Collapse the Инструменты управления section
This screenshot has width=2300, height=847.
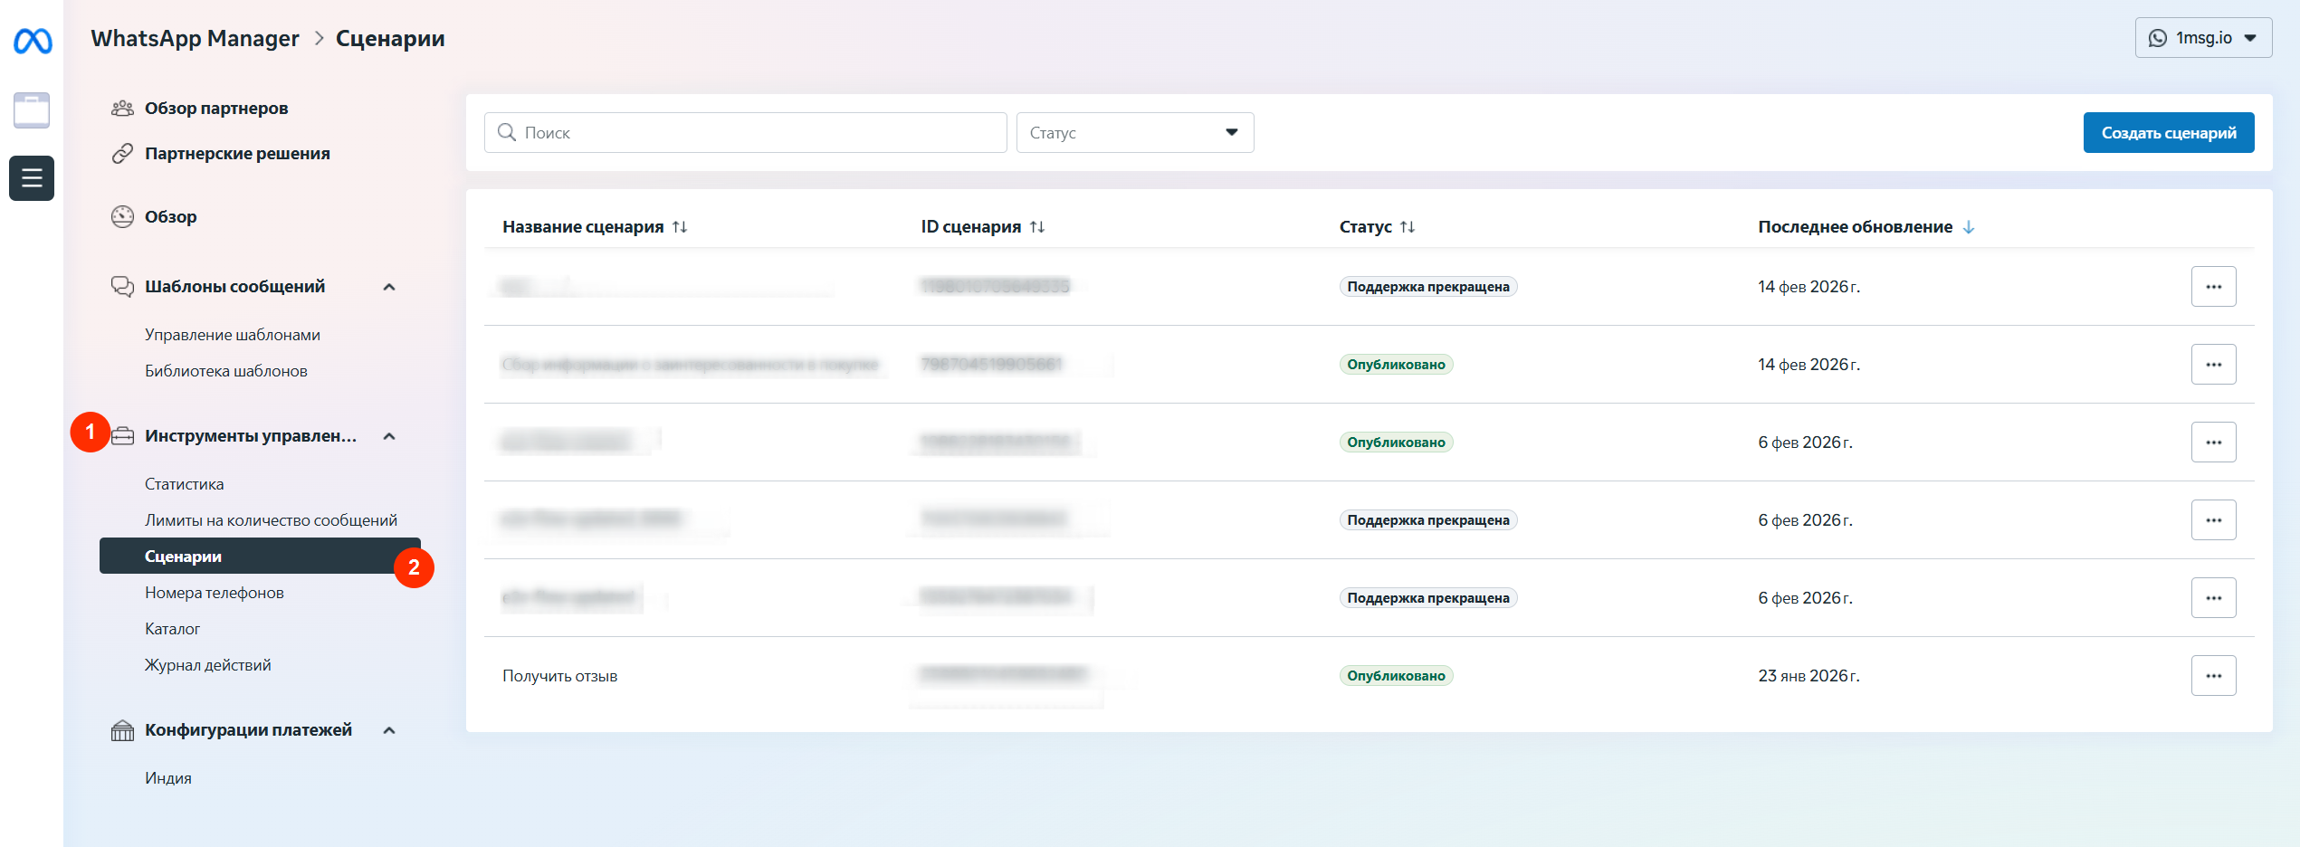(x=389, y=436)
